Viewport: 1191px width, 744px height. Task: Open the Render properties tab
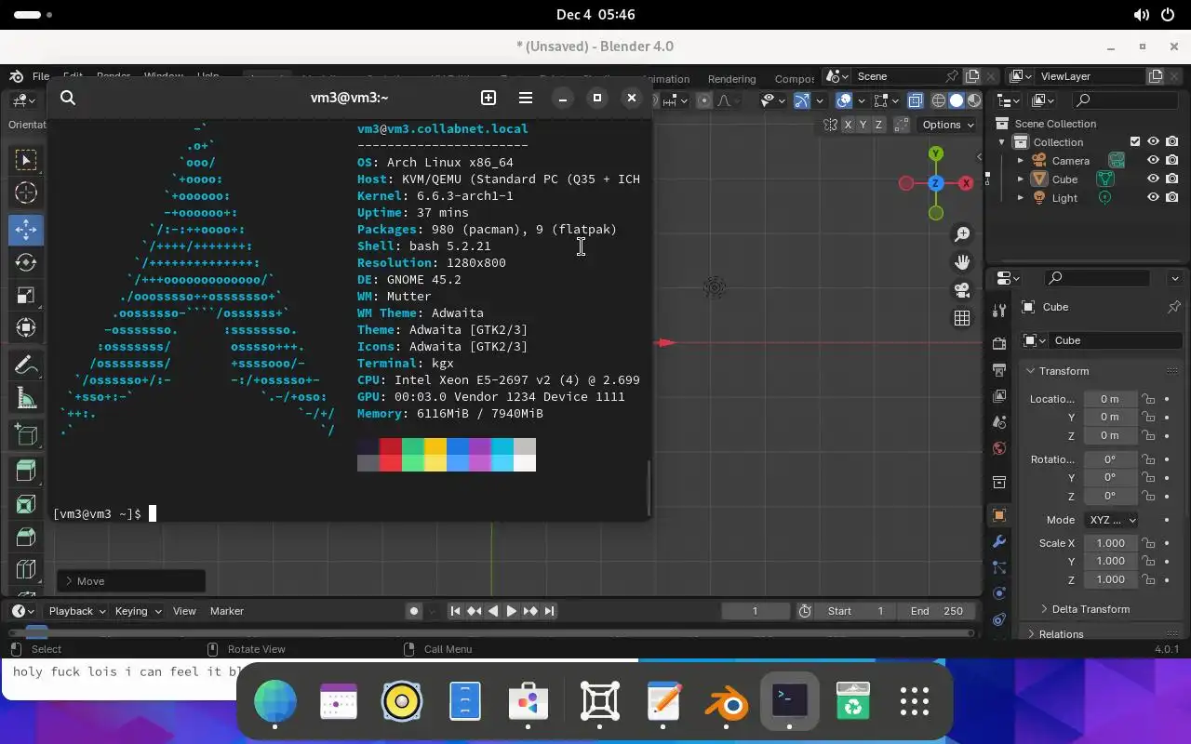(999, 344)
